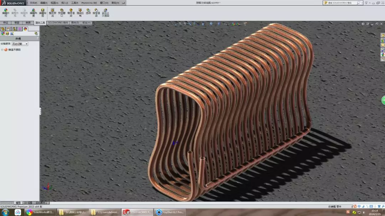Switch to SOLIDWORKS Add-ins command tab
This screenshot has height=216, width=385.
click(x=58, y=23)
